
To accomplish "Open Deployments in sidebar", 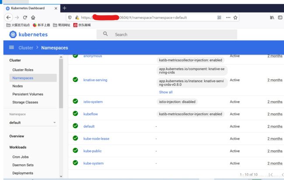I will point(23,173).
